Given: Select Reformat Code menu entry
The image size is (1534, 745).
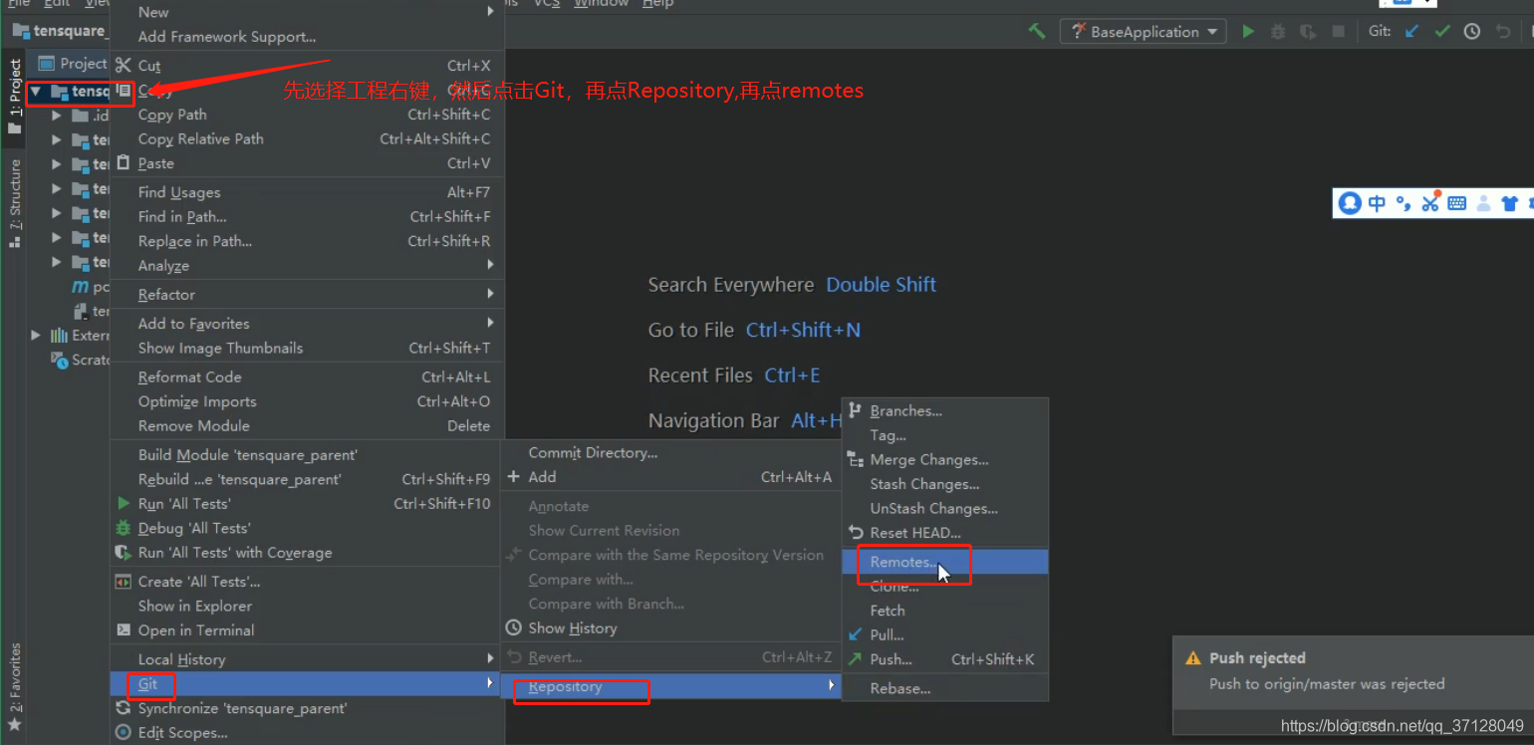Looking at the screenshot, I should [307, 377].
